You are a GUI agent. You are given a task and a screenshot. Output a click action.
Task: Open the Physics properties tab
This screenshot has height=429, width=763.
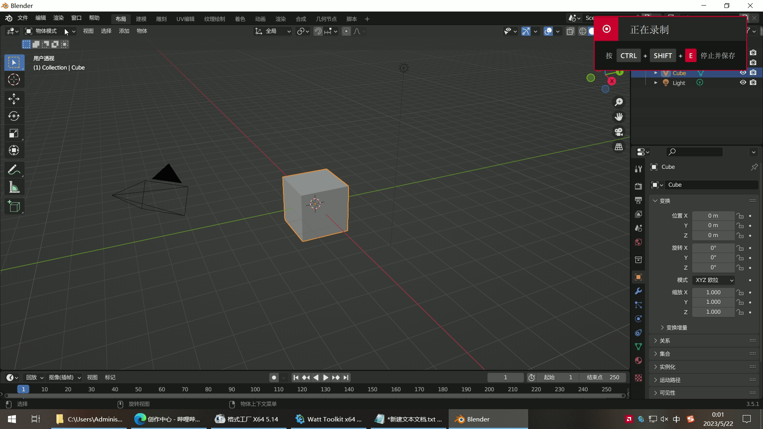638,319
